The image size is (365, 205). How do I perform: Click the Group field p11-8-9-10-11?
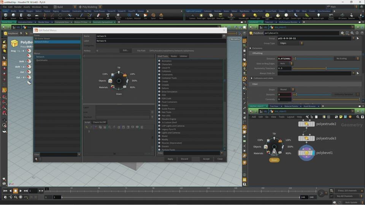click(315, 38)
